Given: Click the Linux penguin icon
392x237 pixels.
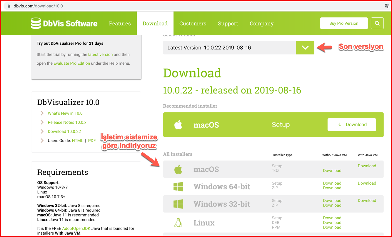Looking at the screenshot, I should point(178,223).
